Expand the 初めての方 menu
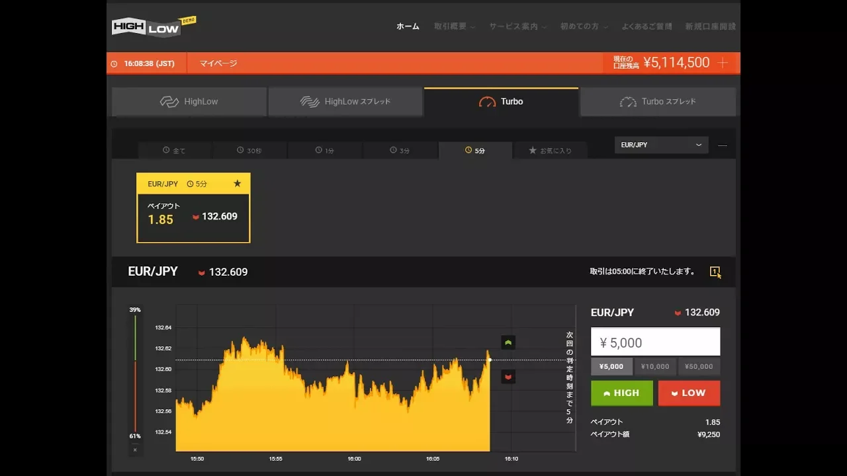This screenshot has width=847, height=476. point(583,26)
